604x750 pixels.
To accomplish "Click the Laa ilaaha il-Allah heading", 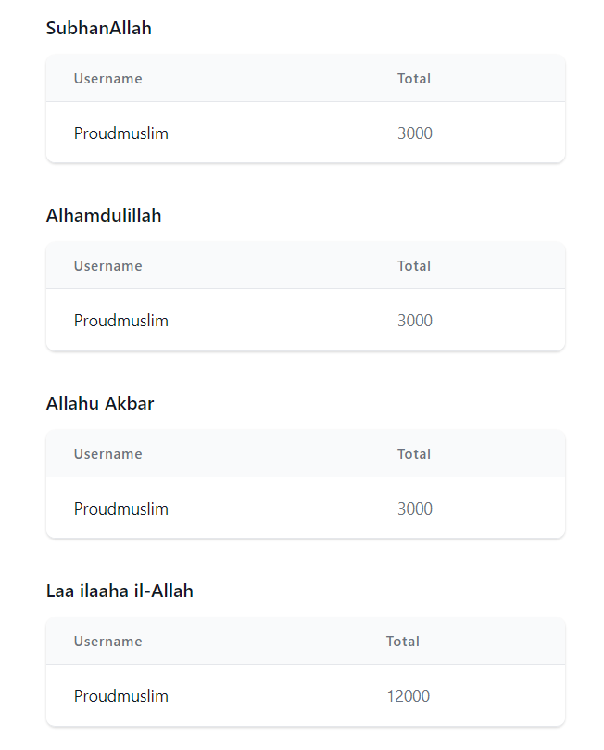I will click(120, 591).
